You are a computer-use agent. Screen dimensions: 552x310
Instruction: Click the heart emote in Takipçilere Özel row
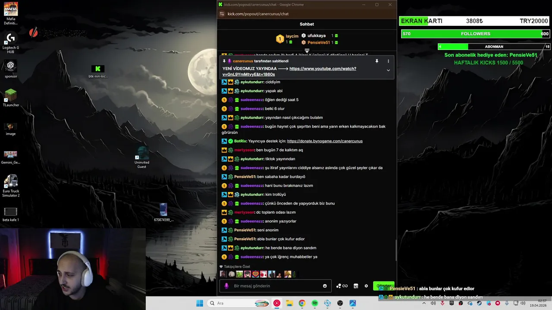(255, 274)
